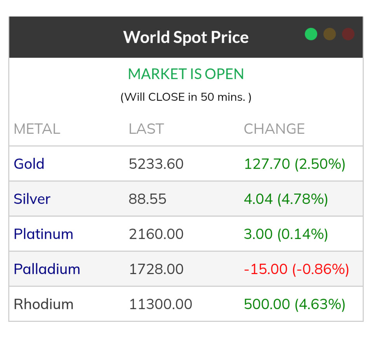Click the METAL column header
Image resolution: width=372 pixels, height=349 pixels.
coord(37,129)
